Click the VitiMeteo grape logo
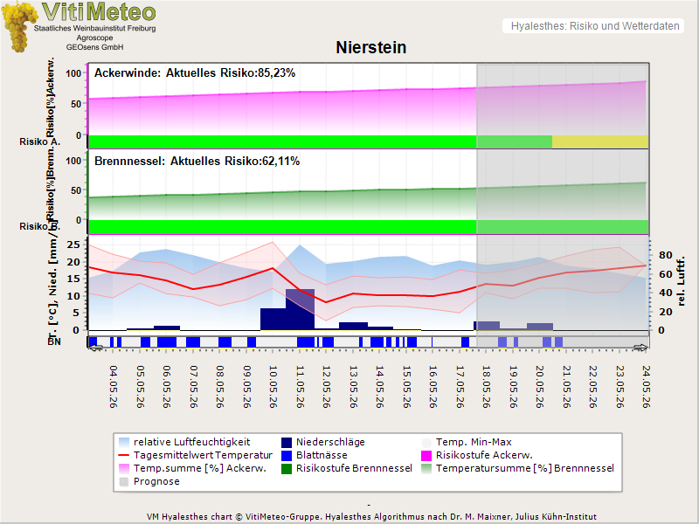Image resolution: width=699 pixels, height=524 pixels. [19, 26]
